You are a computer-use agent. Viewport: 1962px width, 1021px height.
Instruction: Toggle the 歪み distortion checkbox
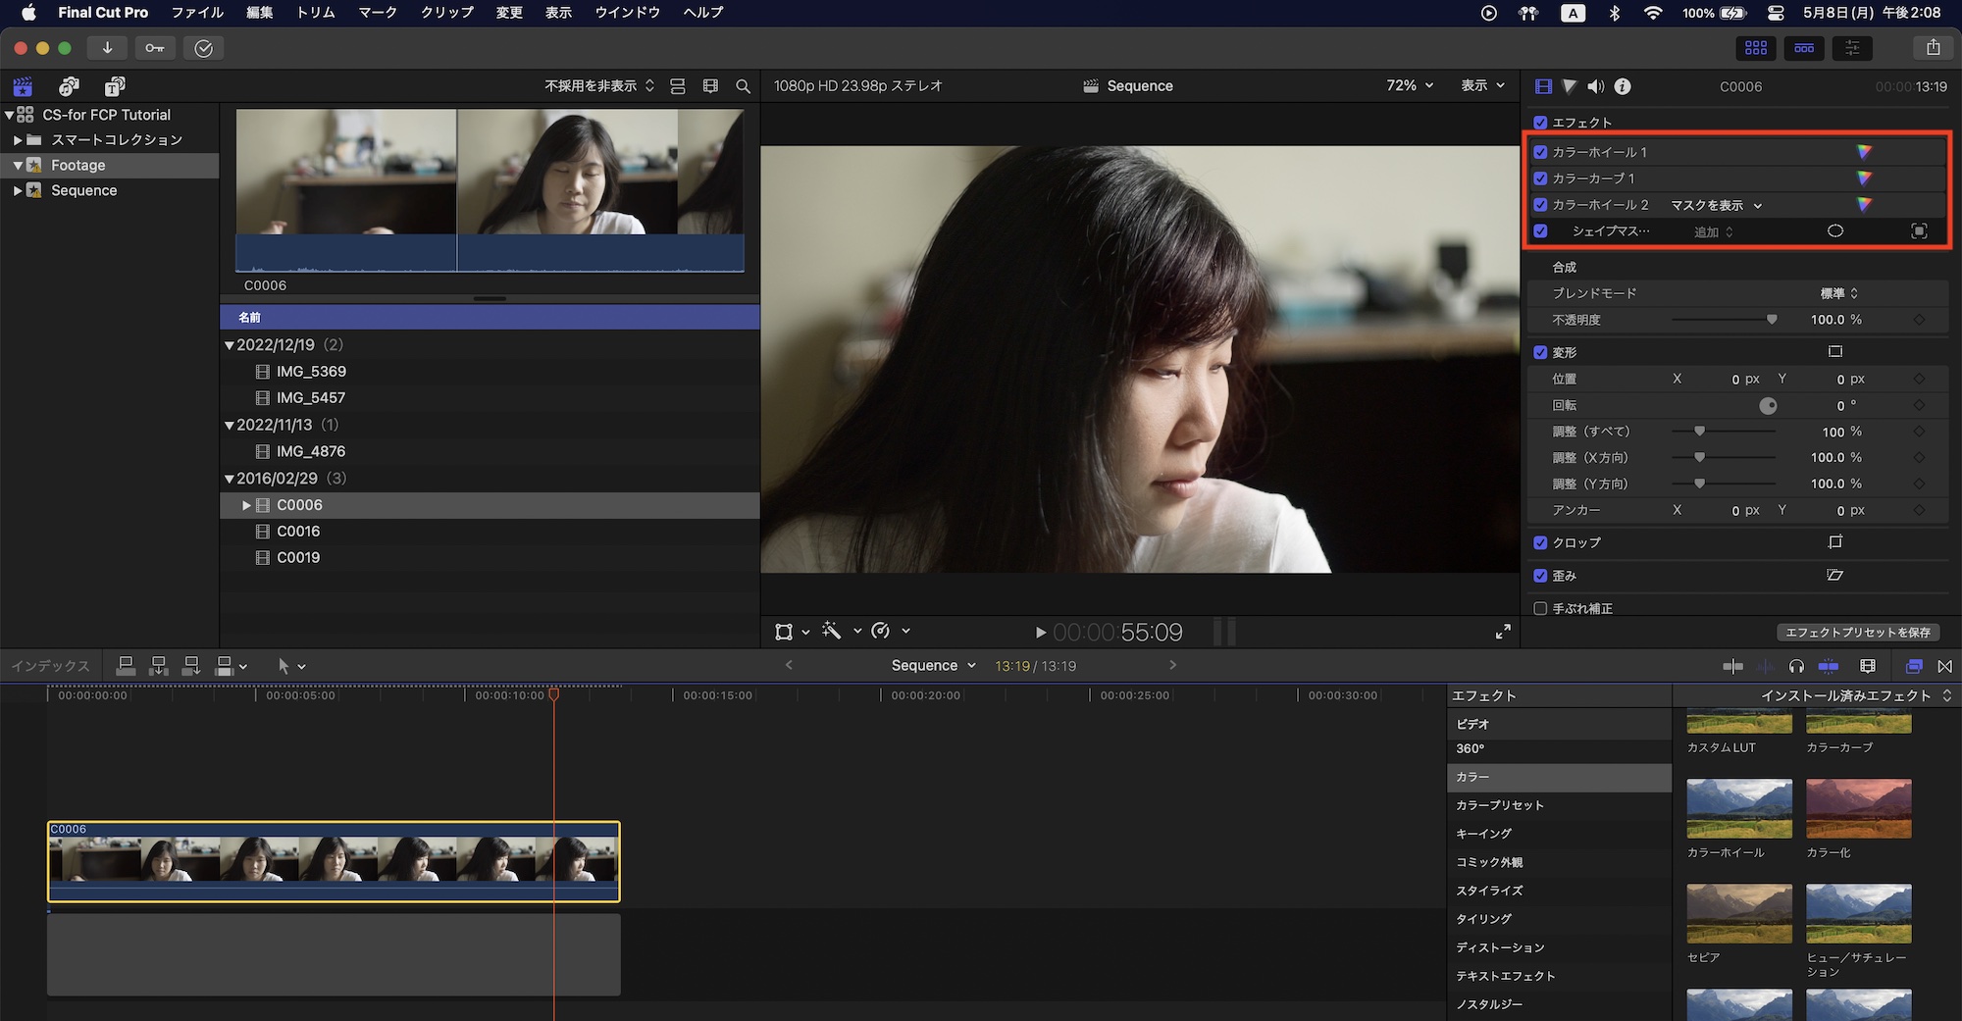[x=1540, y=576]
